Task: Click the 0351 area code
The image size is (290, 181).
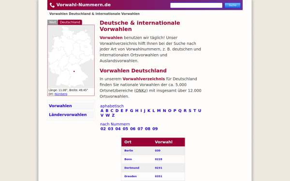Action: tap(159, 176)
